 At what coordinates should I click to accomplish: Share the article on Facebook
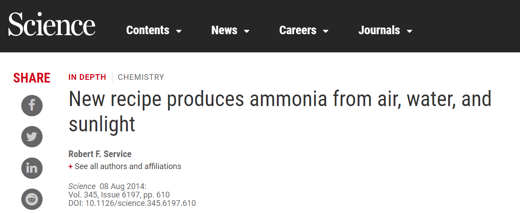tap(32, 106)
